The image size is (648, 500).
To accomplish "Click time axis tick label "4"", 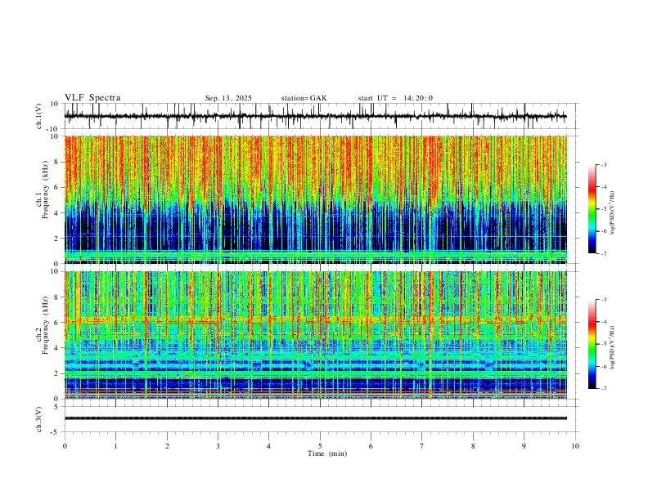I will pyautogui.click(x=268, y=446).
